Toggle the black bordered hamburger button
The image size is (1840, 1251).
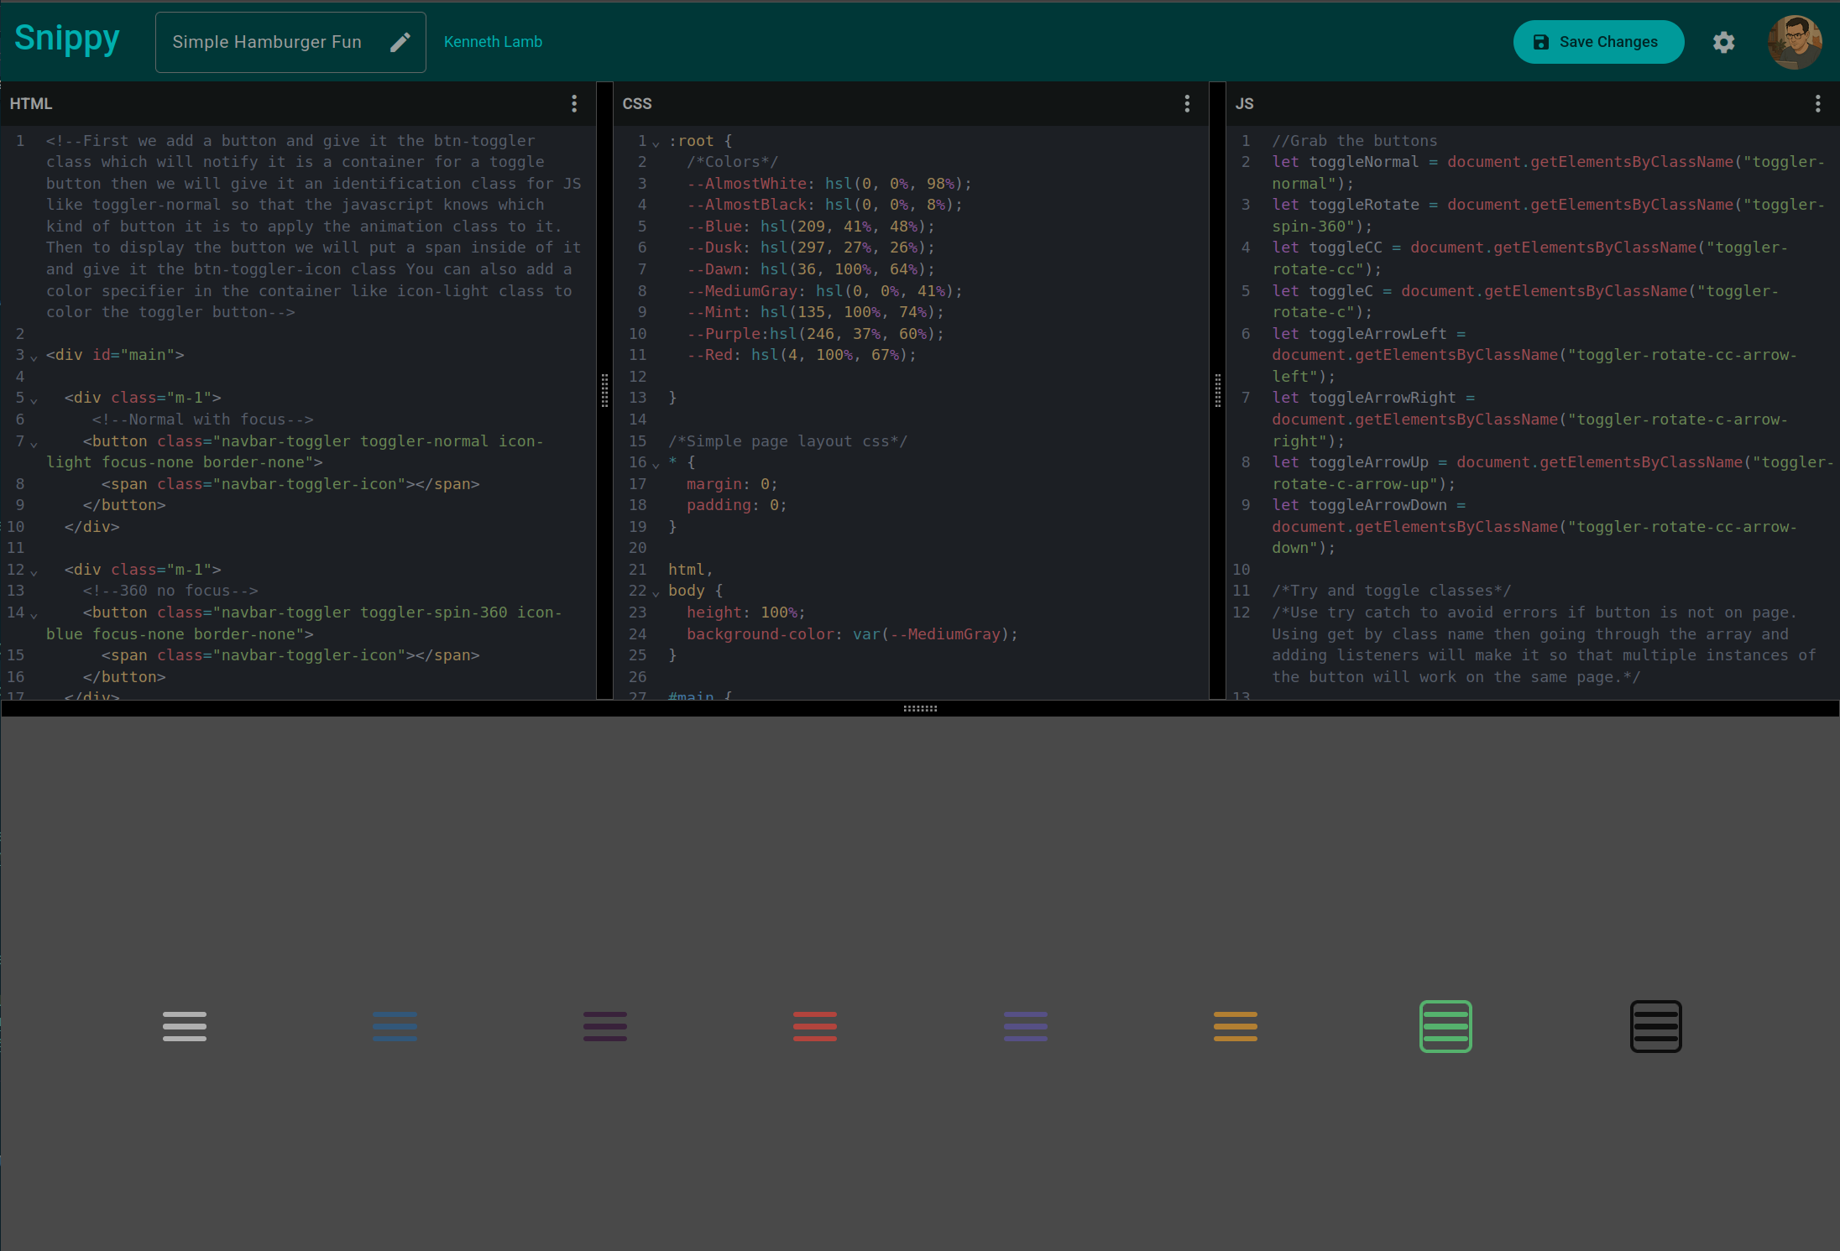coord(1656,1026)
